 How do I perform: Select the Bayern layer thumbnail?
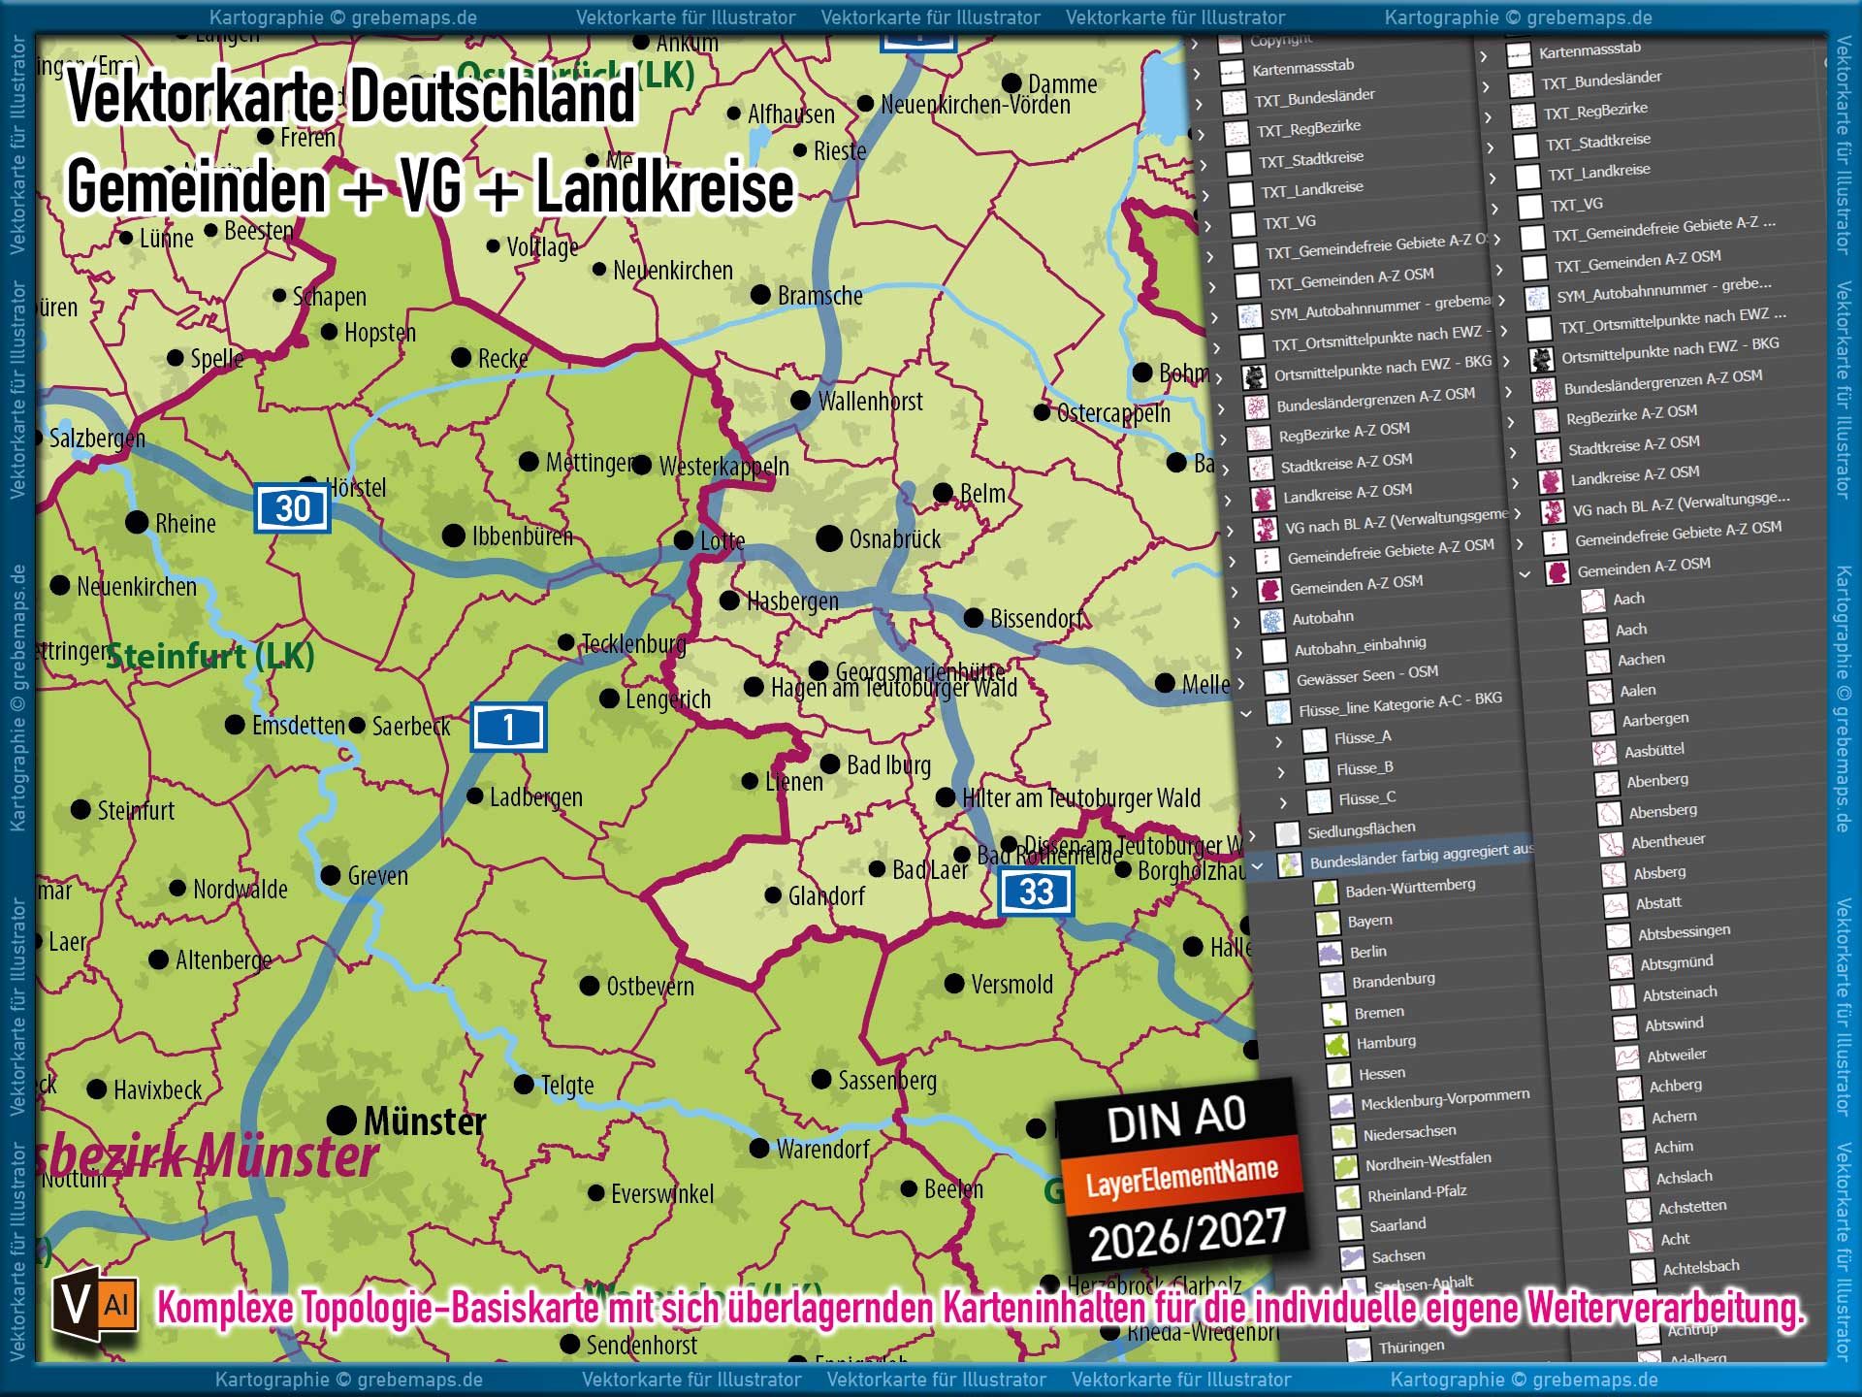(x=1328, y=924)
